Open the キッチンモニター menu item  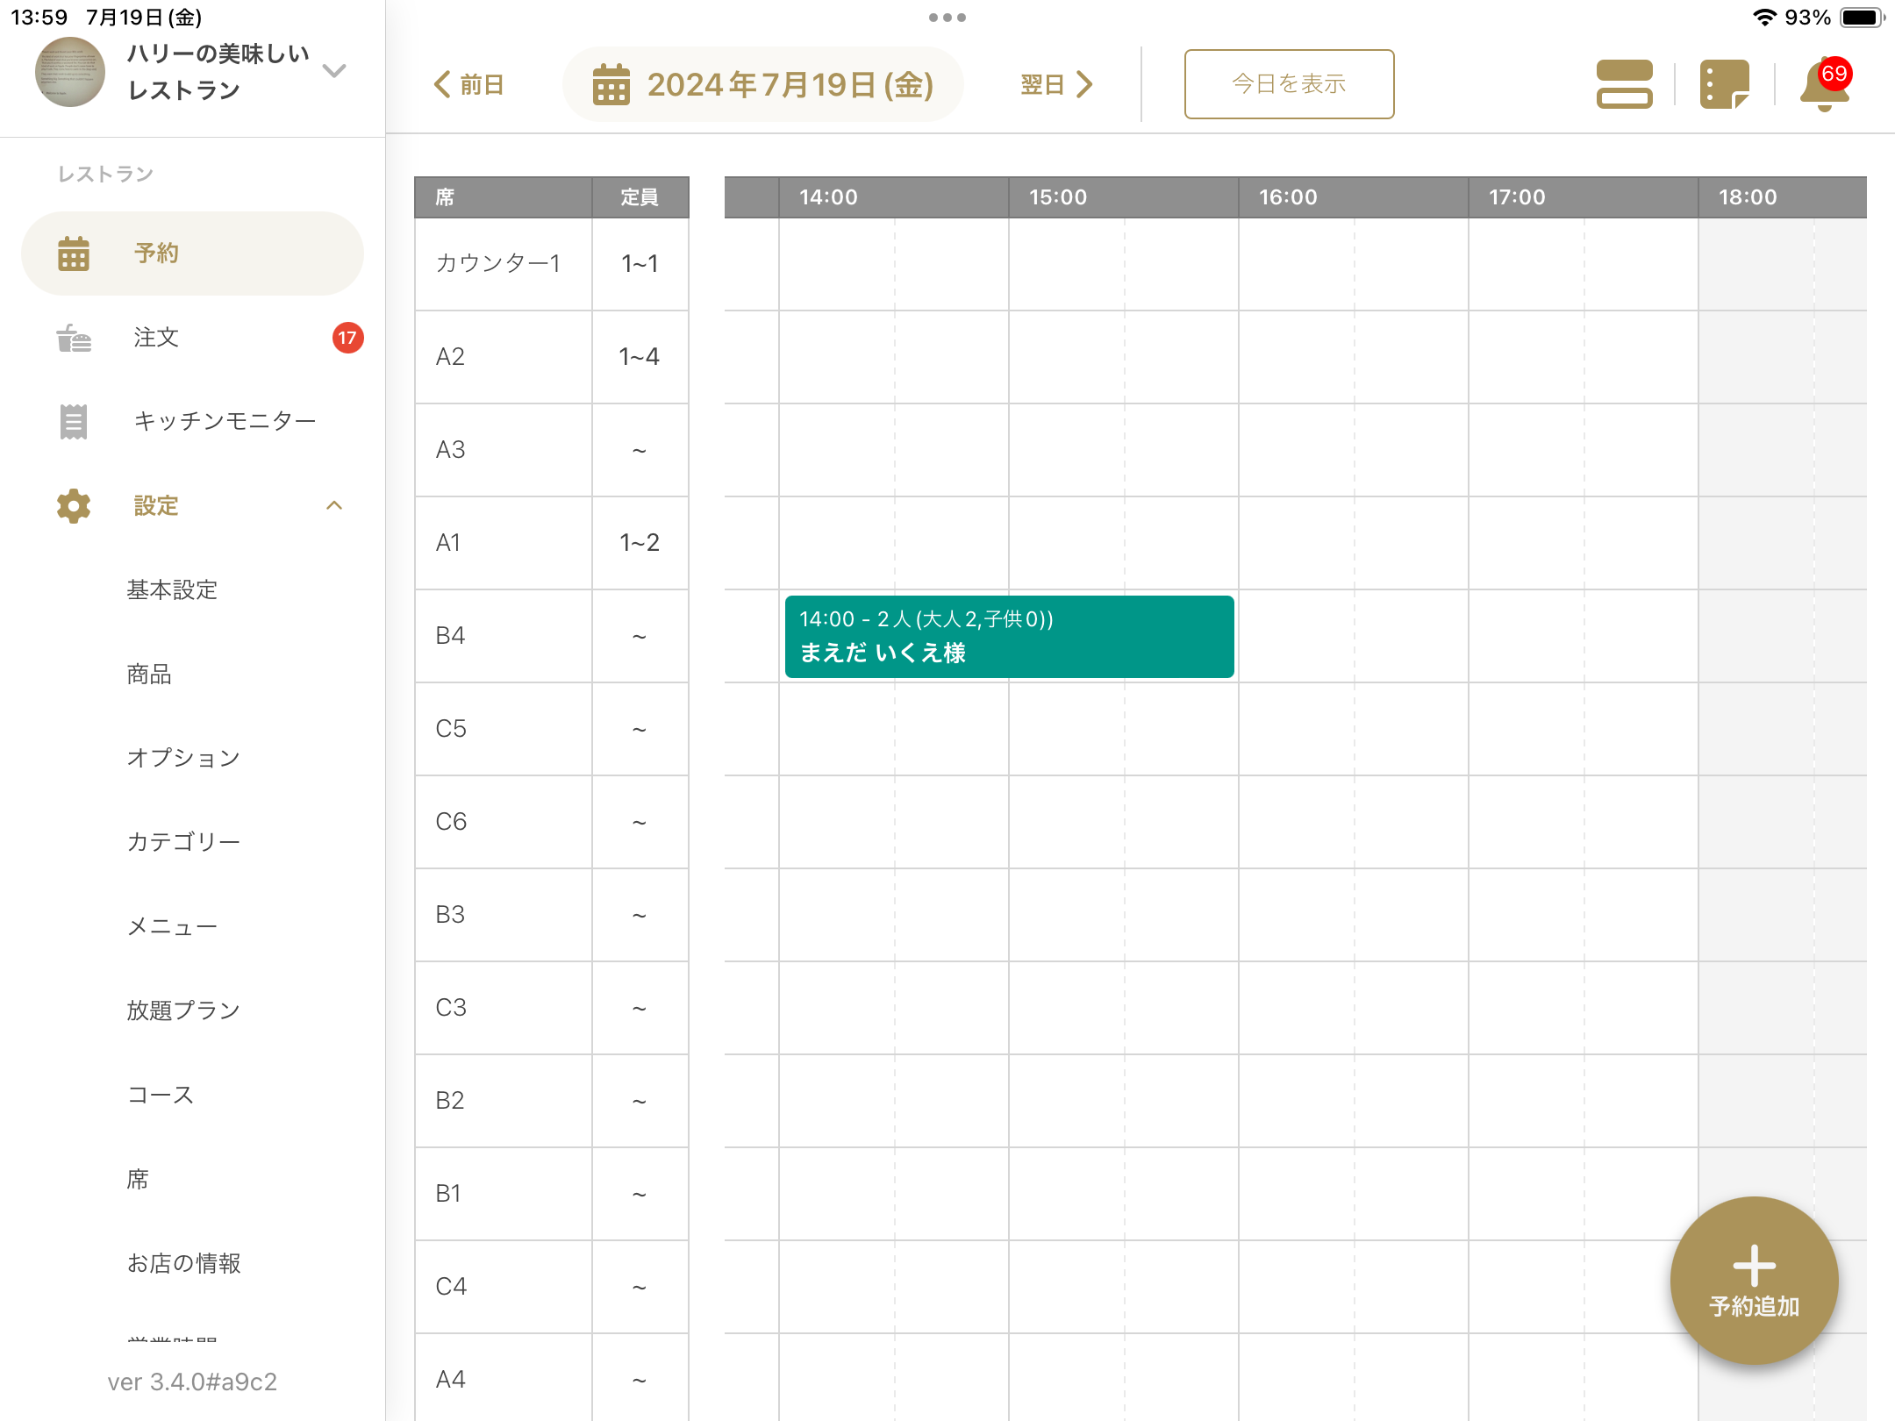click(192, 422)
